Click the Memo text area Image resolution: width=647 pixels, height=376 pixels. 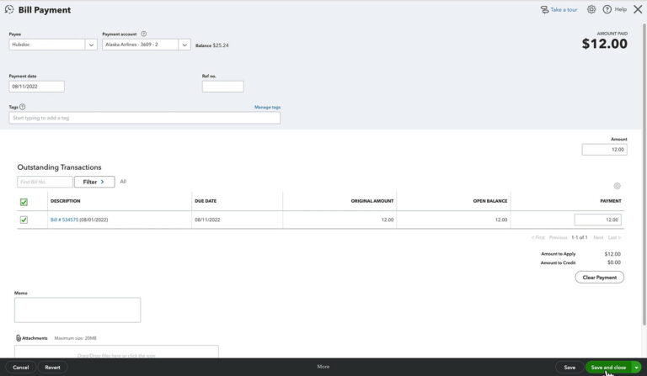[78, 310]
